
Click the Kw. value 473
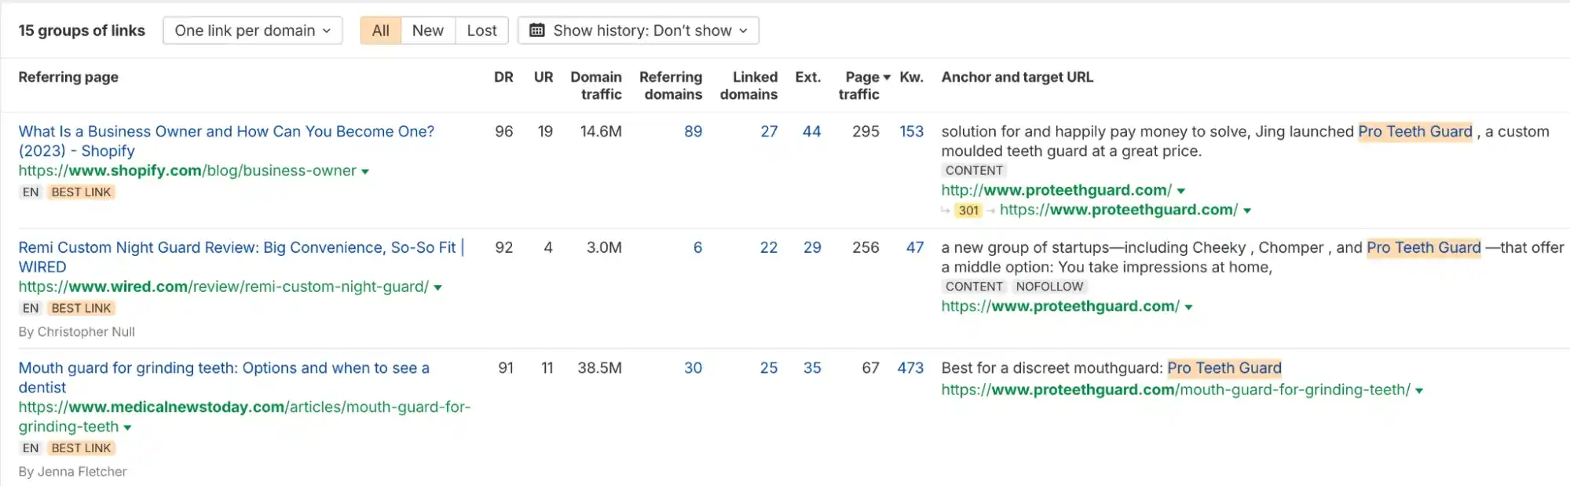click(910, 367)
